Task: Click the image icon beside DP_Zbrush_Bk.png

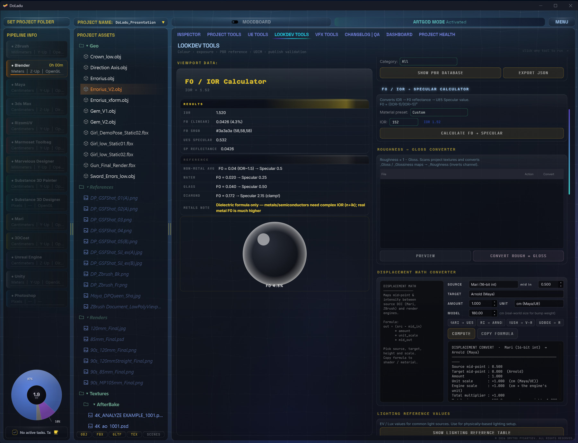Action: [x=86, y=274]
